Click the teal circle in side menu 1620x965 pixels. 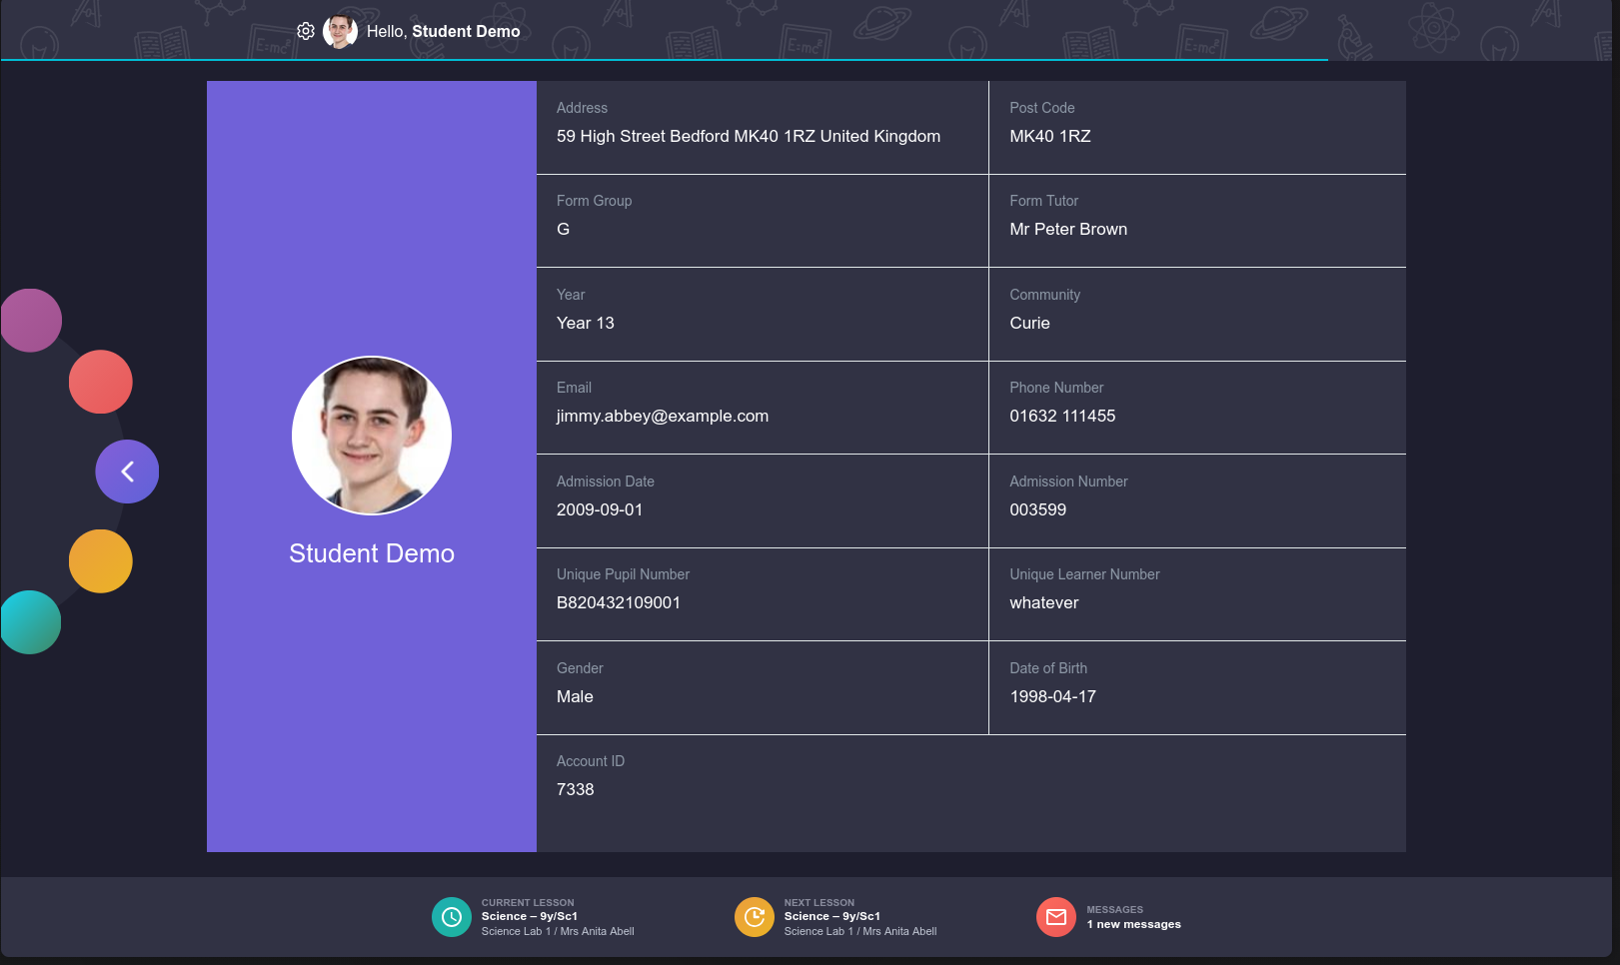click(x=31, y=622)
